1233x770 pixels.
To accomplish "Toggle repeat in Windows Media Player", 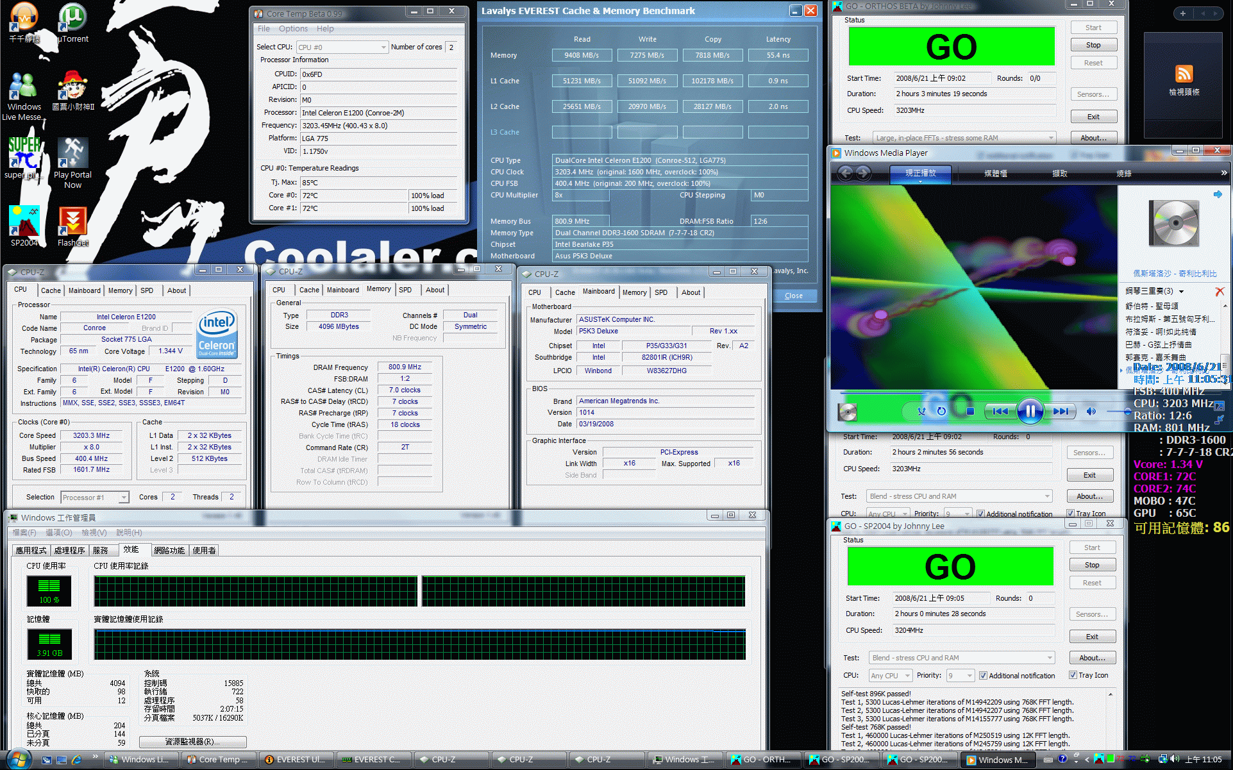I will 941,411.
